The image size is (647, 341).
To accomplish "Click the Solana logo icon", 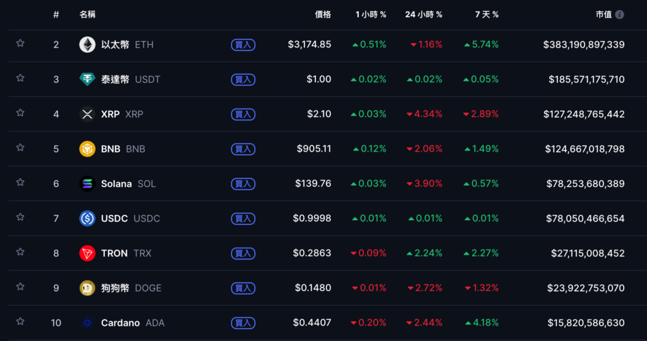I will coord(87,183).
